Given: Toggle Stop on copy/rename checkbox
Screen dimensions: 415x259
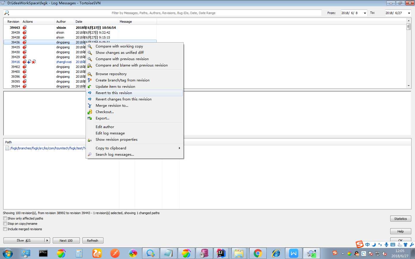Looking at the screenshot, I should 5,224.
